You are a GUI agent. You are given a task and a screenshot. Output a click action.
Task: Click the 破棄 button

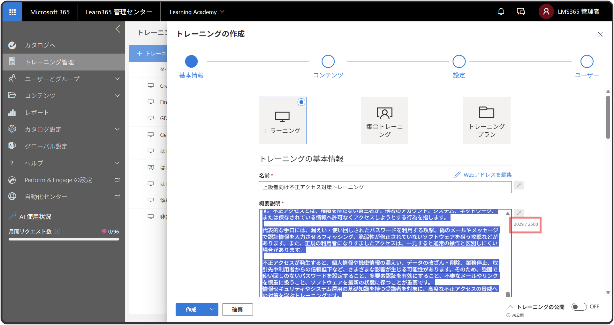(x=237, y=310)
